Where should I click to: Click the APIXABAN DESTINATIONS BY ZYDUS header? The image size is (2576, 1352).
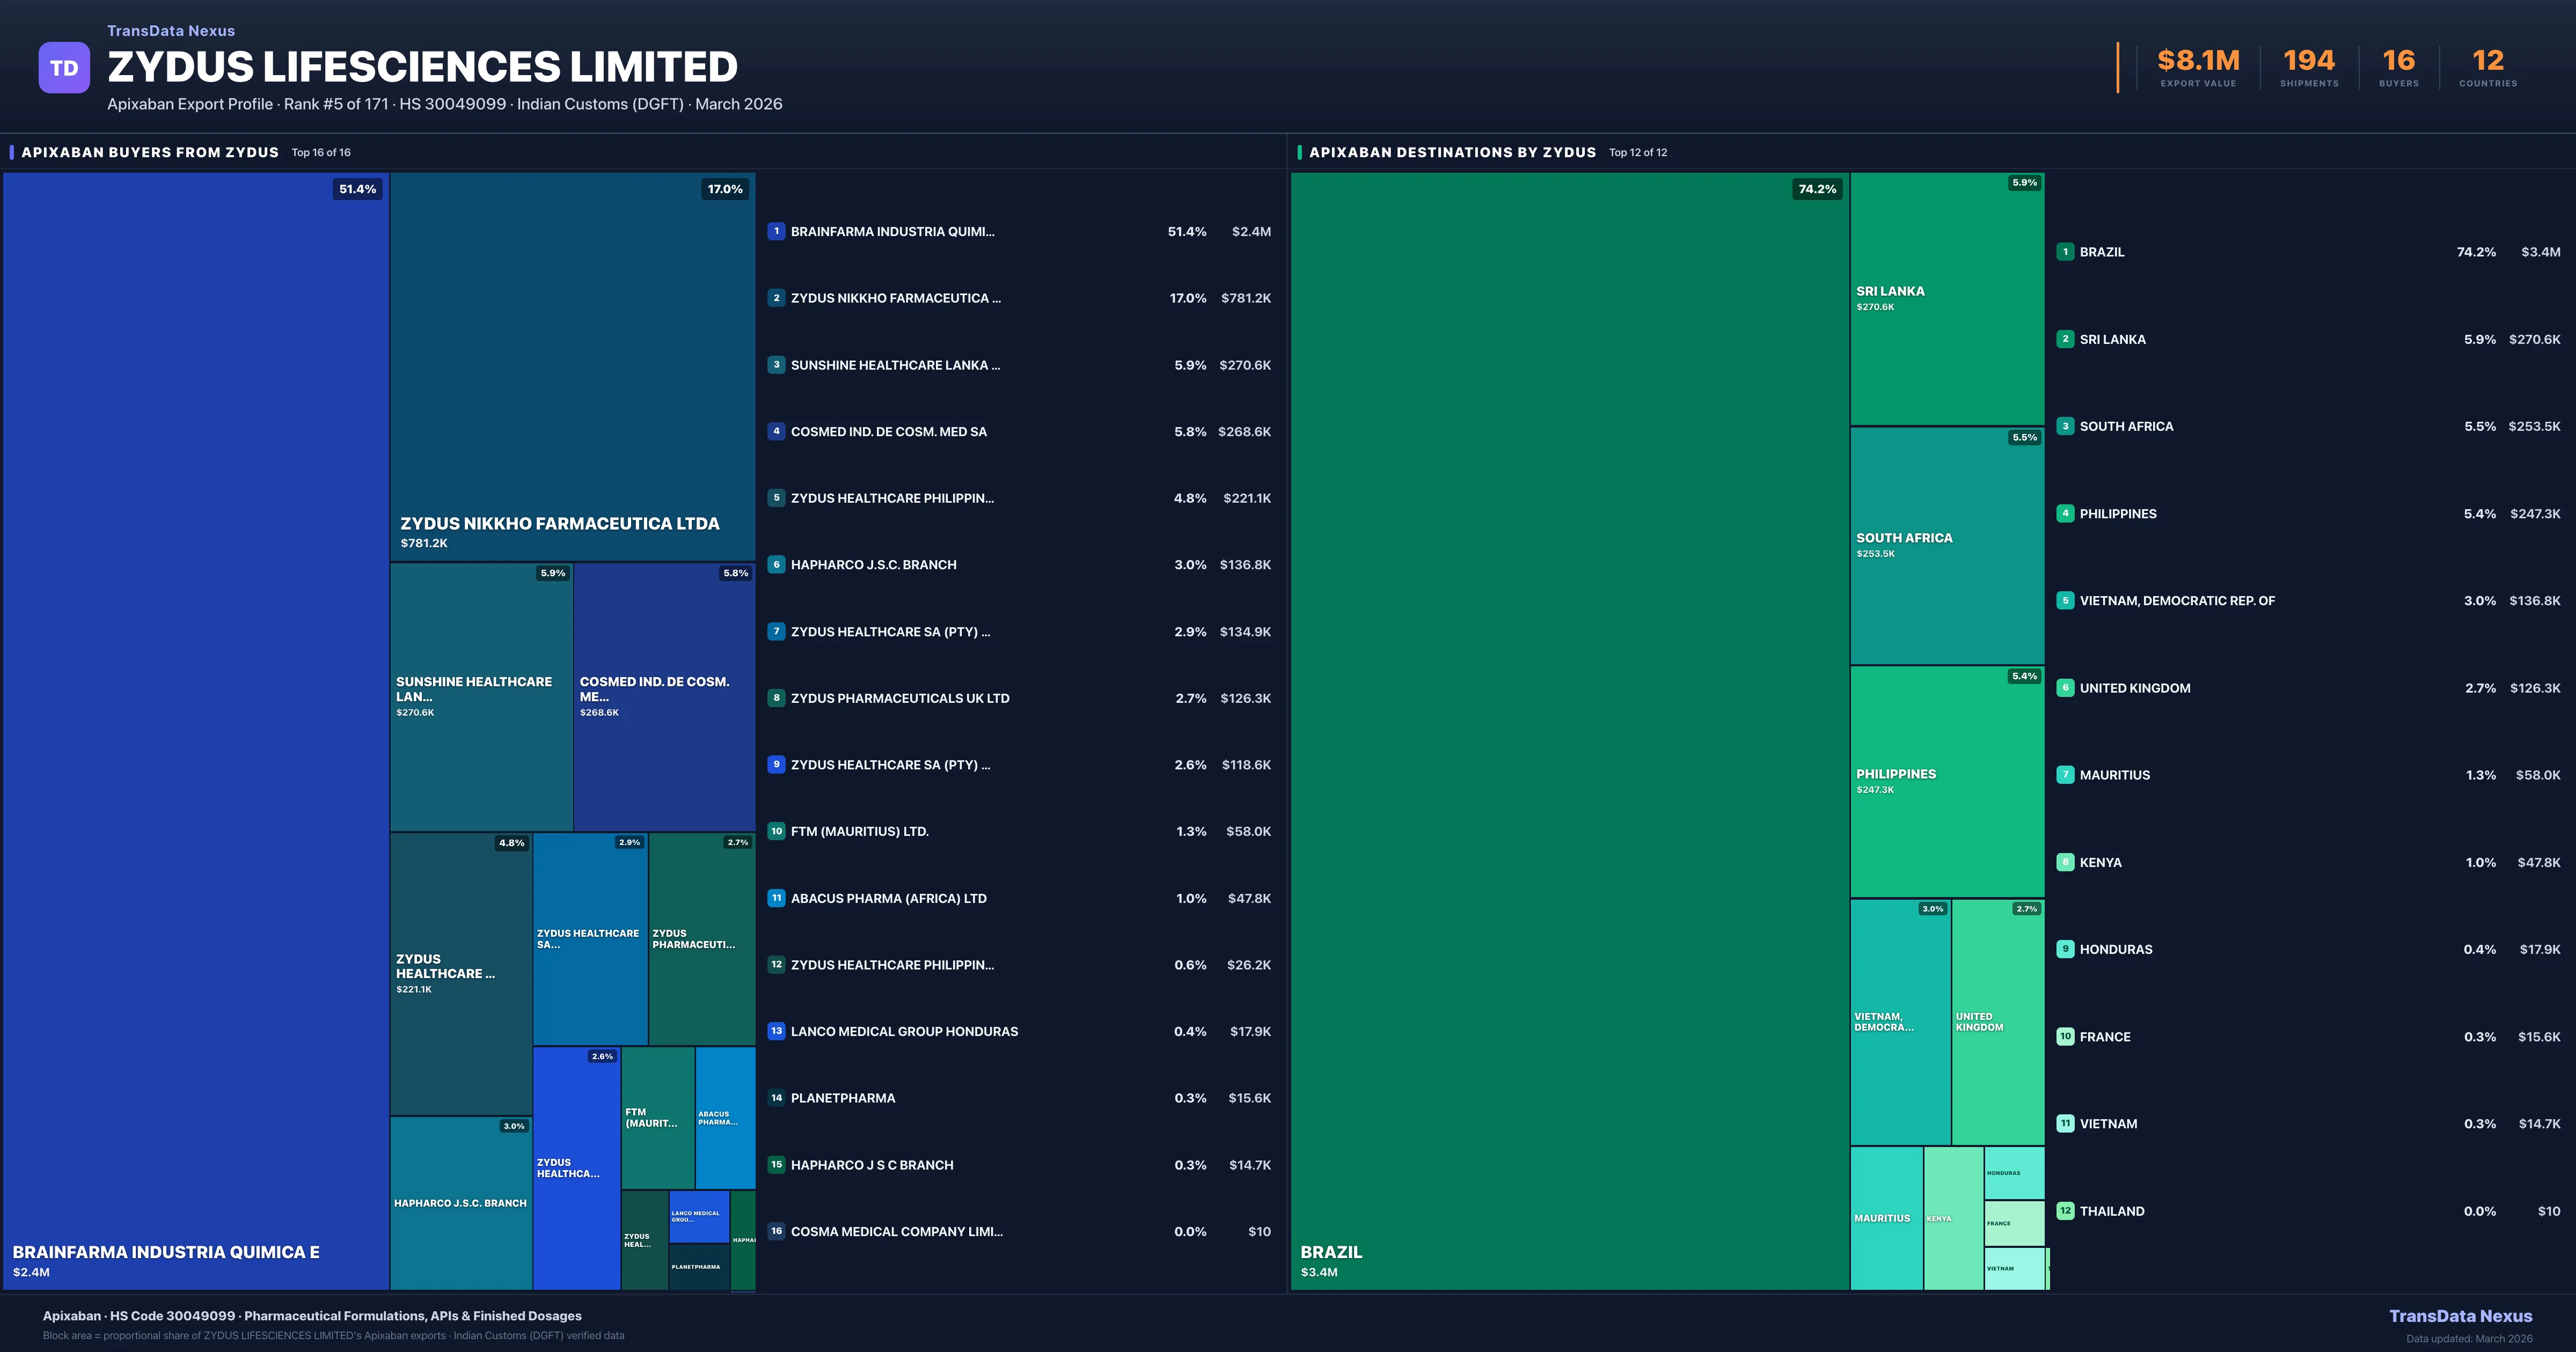(x=1451, y=152)
